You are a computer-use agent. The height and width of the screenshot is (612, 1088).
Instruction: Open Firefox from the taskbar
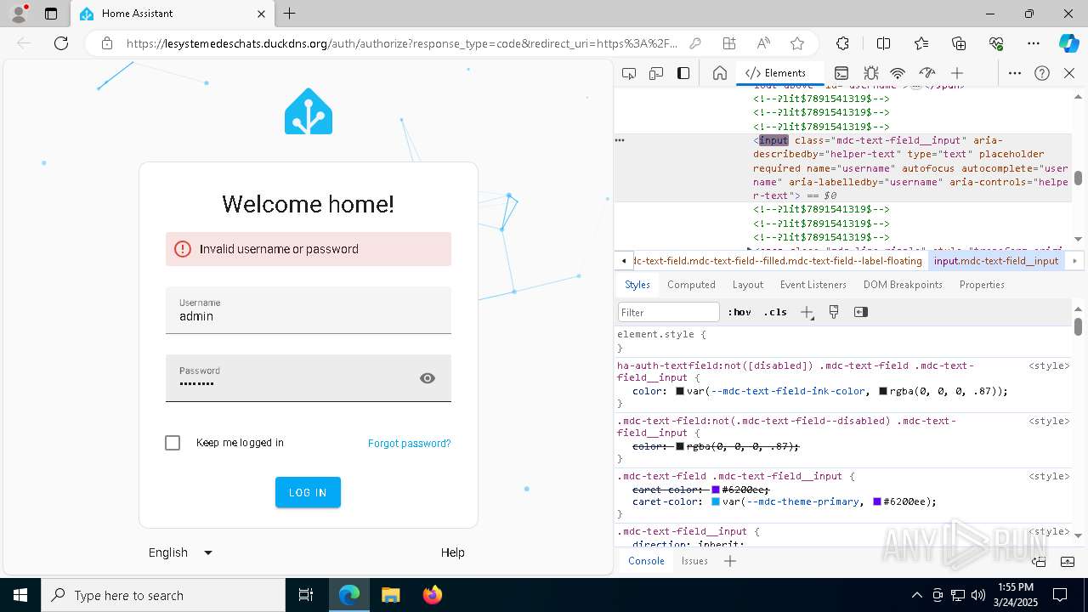(x=433, y=595)
